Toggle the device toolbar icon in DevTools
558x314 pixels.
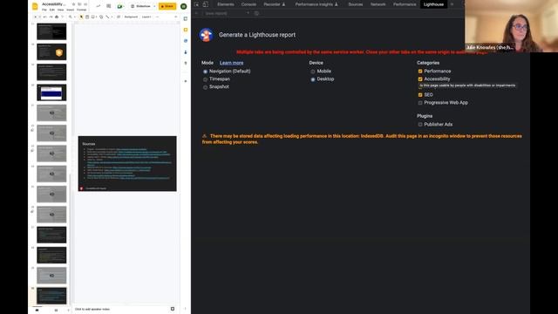coord(206,4)
